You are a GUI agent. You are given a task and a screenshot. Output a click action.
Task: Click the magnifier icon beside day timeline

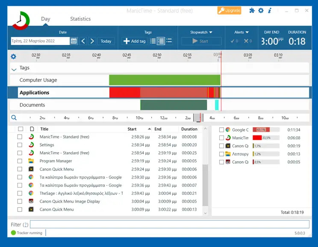point(14,118)
